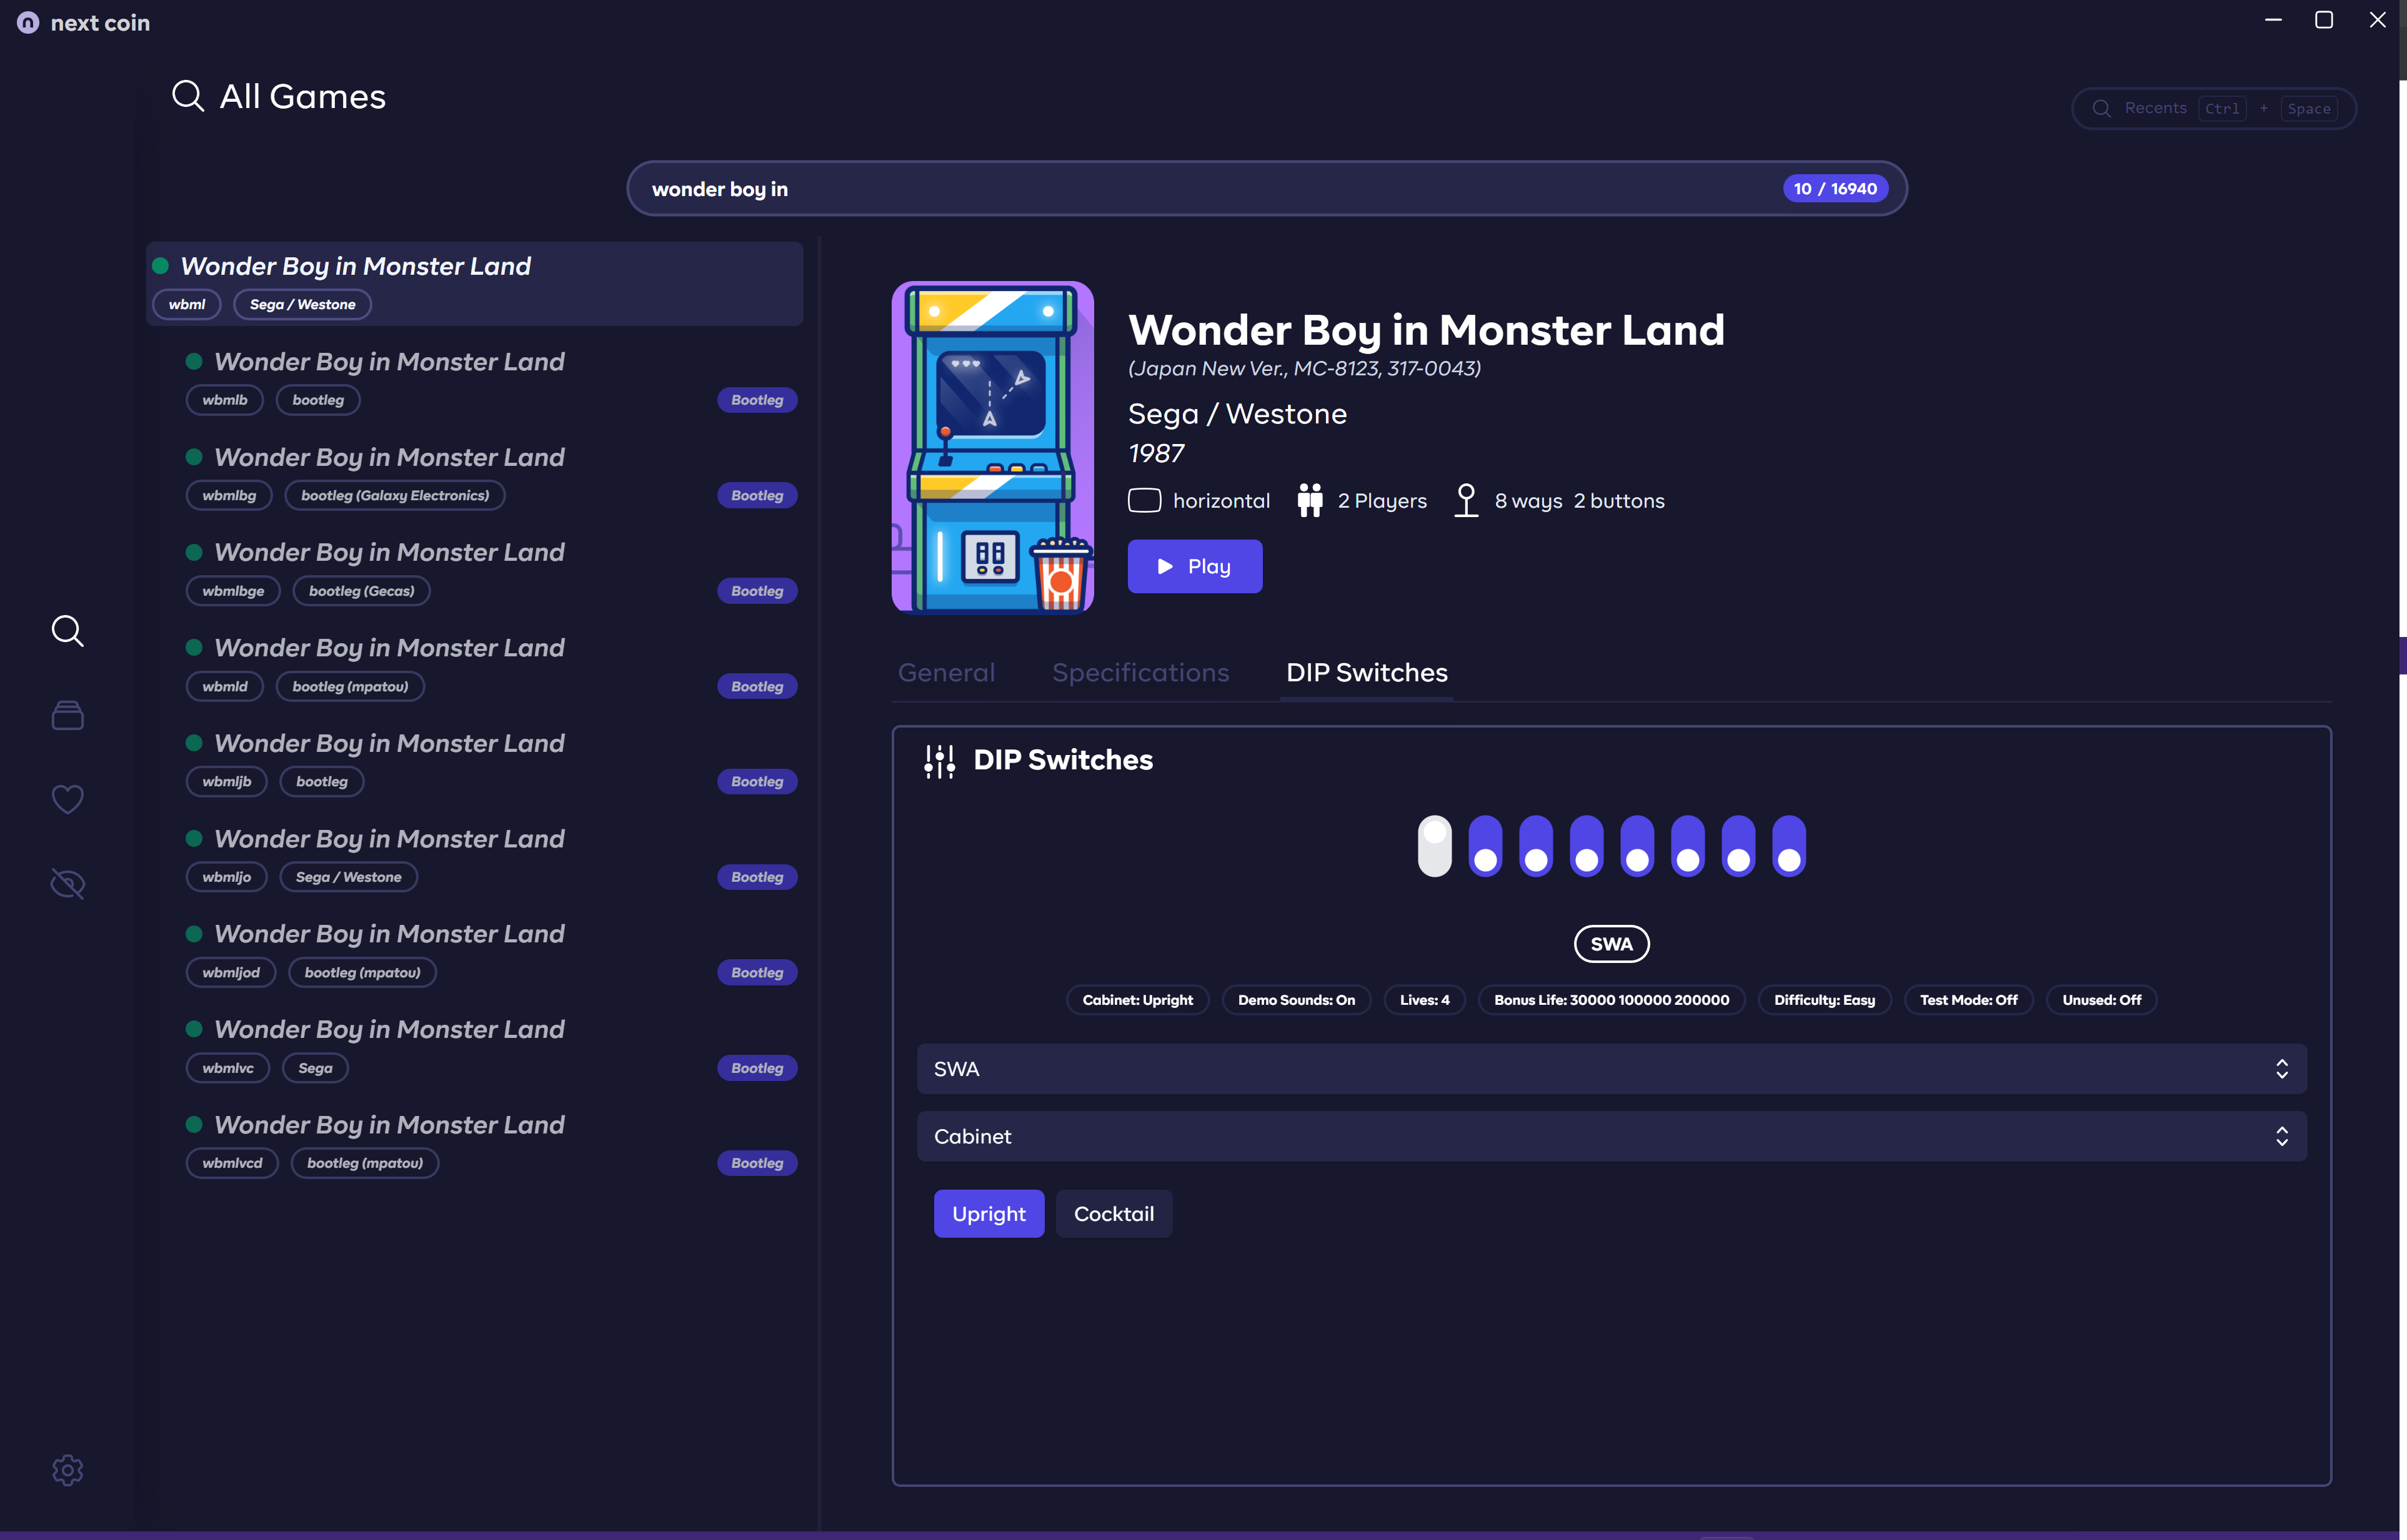Click the next coin logo icon
The image size is (2407, 1540).
pyautogui.click(x=28, y=22)
